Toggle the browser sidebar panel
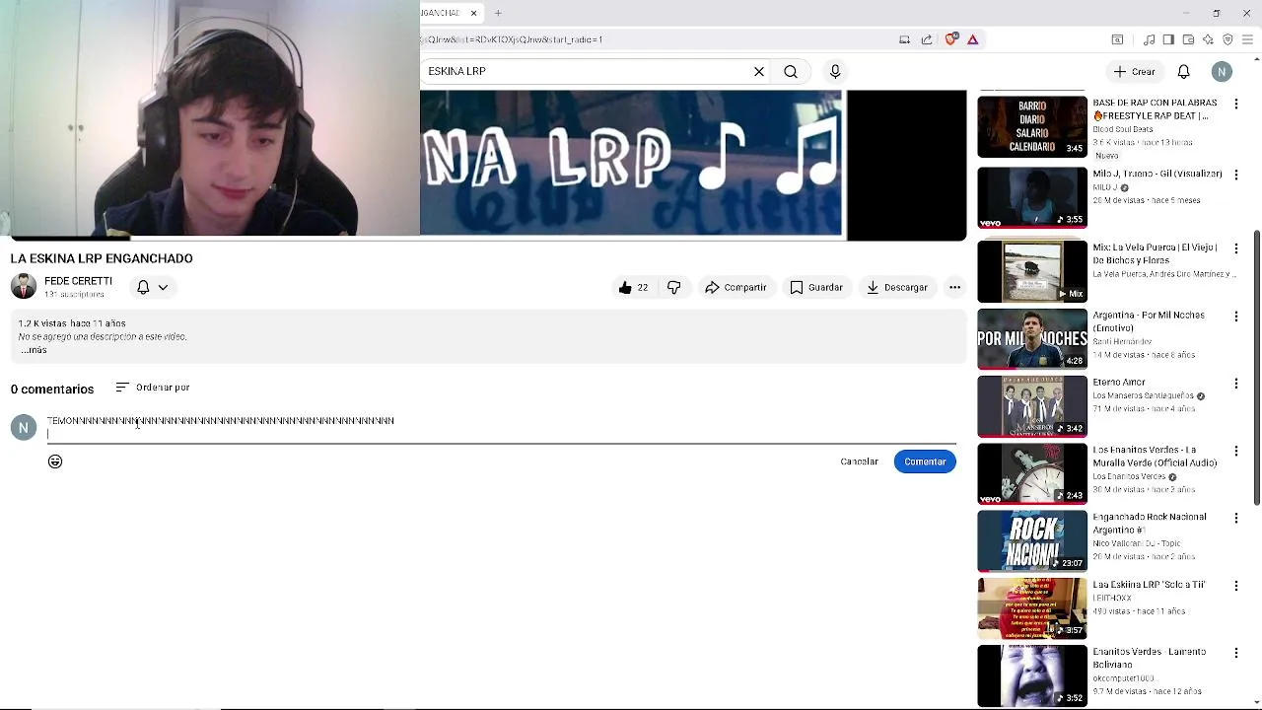1262x710 pixels. 1168,39
